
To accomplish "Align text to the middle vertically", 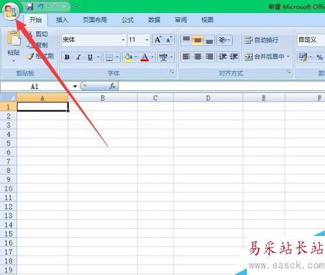I will coord(198,40).
